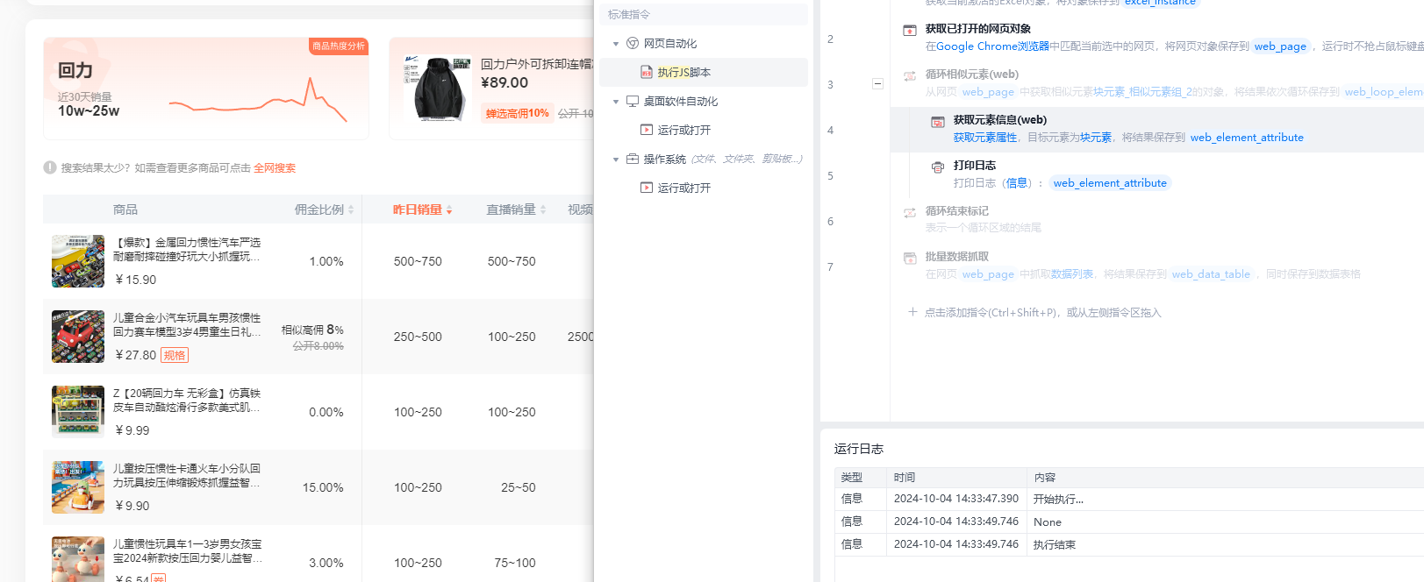
Task: Select log row with content 开始执行...
Action: tap(1129, 499)
